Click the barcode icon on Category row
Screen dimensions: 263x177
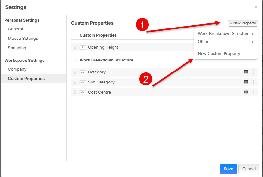coord(246,72)
